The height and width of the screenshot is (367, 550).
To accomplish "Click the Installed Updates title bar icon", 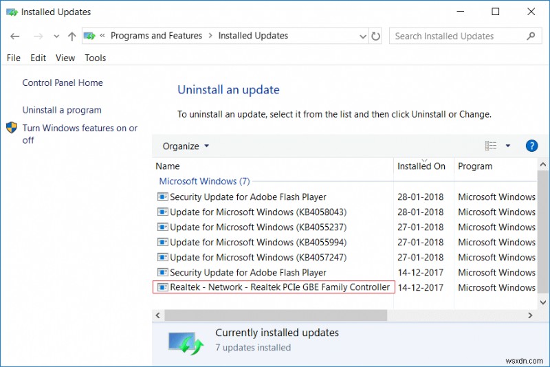I will point(12,12).
